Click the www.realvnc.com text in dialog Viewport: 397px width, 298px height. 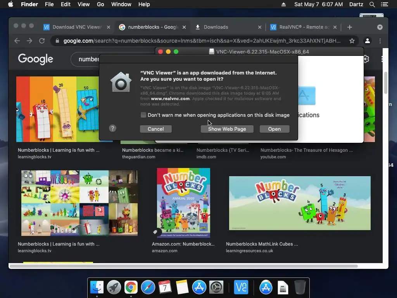(170, 99)
